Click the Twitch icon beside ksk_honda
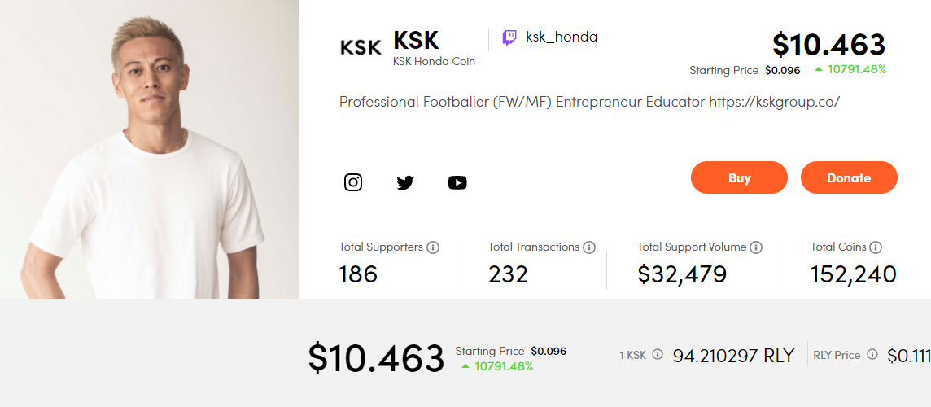 509,37
